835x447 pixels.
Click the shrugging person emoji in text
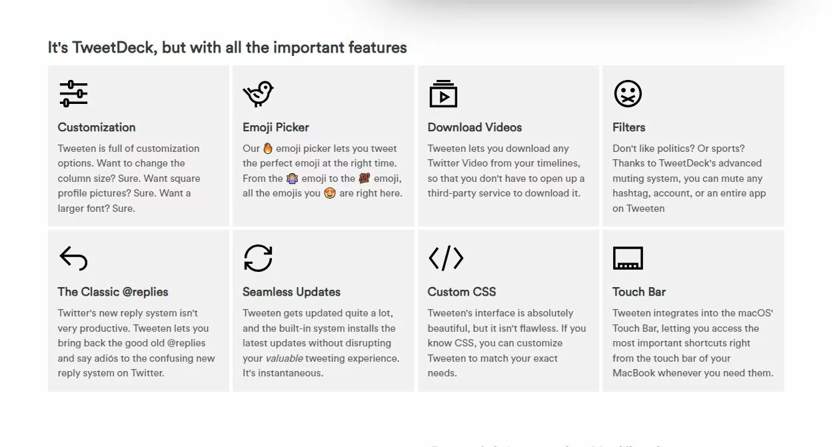tap(292, 179)
